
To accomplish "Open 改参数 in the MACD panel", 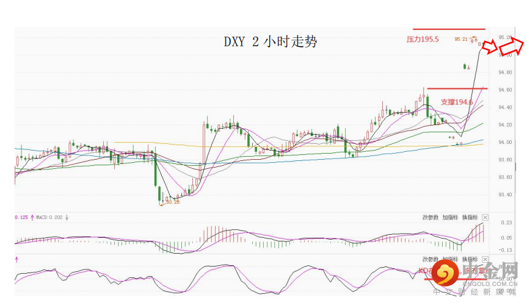I will (x=431, y=218).
